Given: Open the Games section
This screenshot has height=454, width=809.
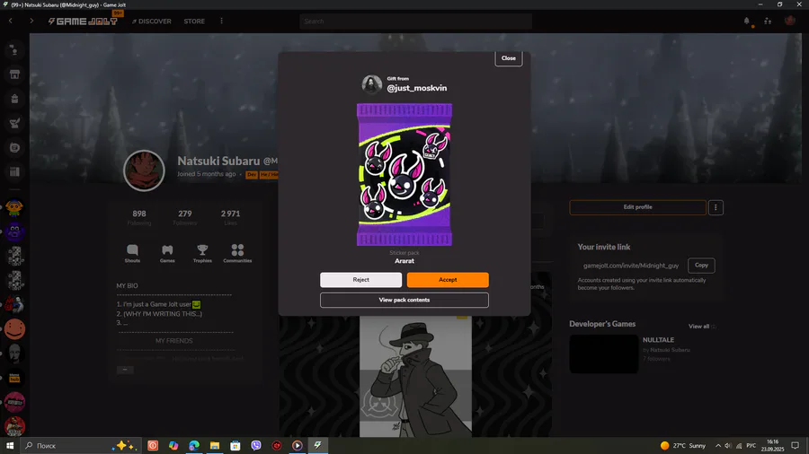Looking at the screenshot, I should [x=167, y=253].
